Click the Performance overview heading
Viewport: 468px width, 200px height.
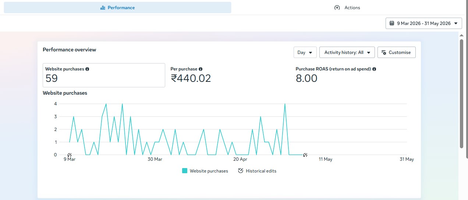tap(70, 50)
